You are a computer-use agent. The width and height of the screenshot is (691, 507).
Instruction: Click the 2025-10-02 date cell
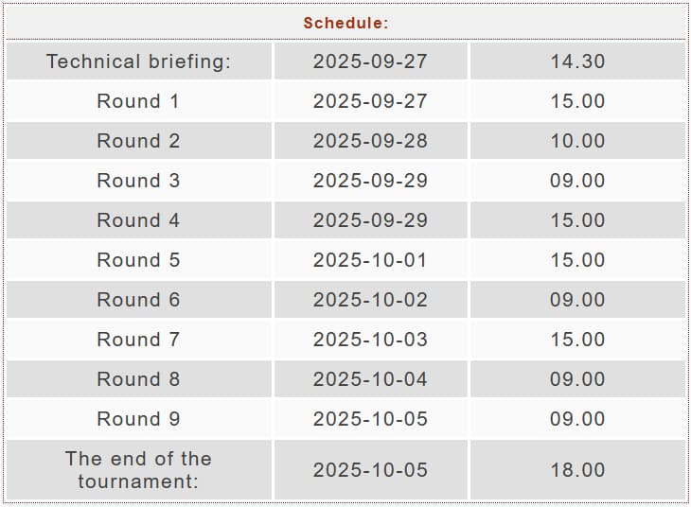coord(370,300)
